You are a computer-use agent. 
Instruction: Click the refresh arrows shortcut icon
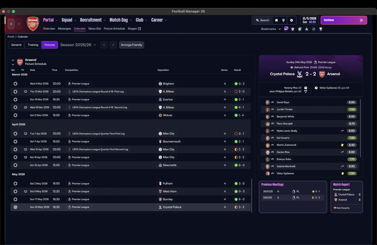pyautogui.click(x=314, y=29)
